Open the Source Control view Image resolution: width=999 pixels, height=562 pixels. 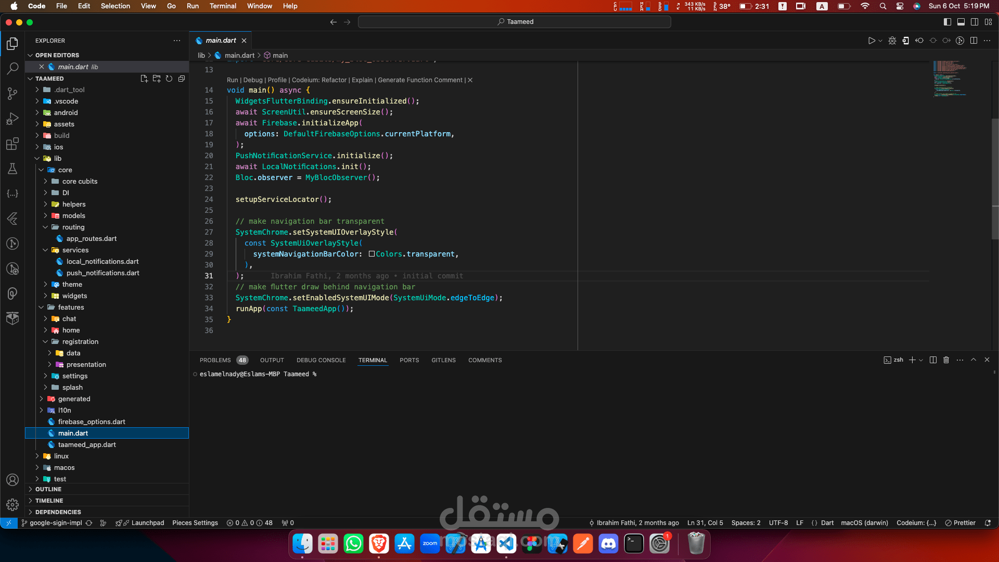[x=12, y=94]
